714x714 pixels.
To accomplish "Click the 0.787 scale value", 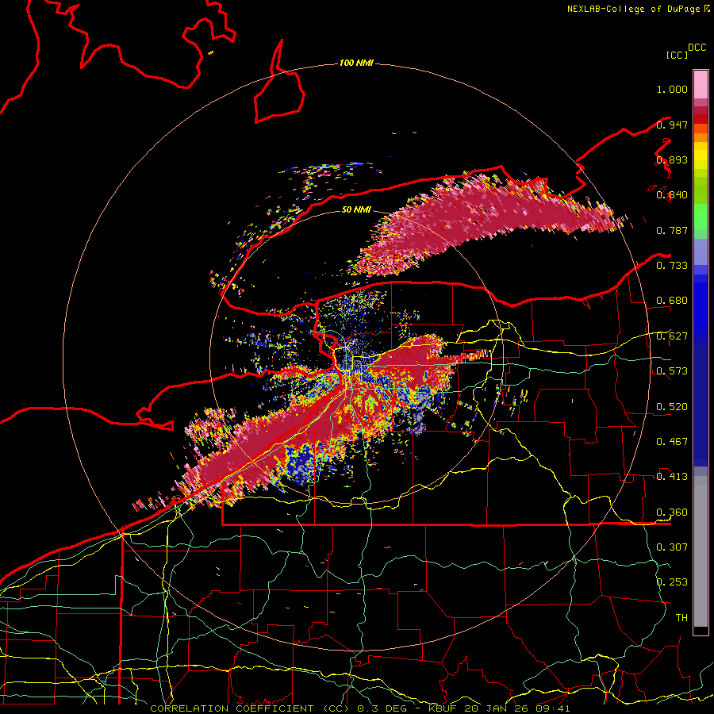I will [x=672, y=230].
